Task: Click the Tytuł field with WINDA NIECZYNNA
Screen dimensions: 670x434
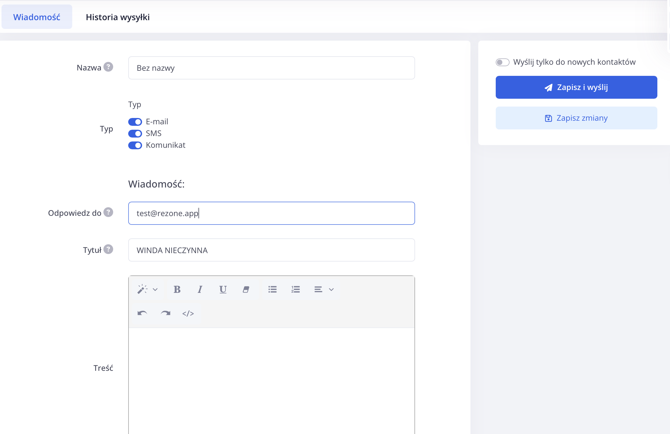Action: click(x=271, y=250)
